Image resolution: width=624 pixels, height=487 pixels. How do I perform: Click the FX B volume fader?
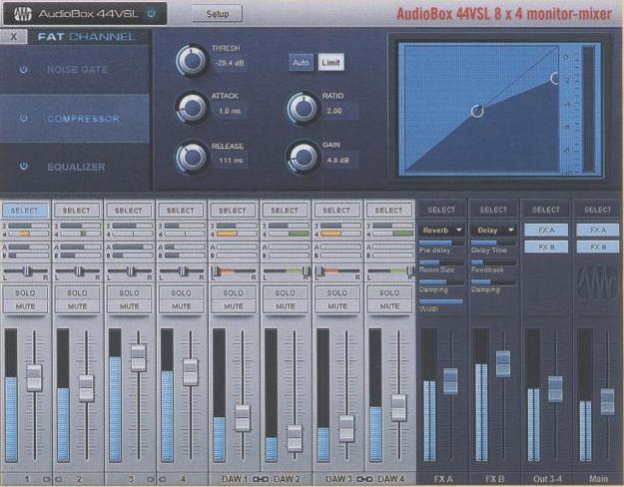[x=503, y=363]
